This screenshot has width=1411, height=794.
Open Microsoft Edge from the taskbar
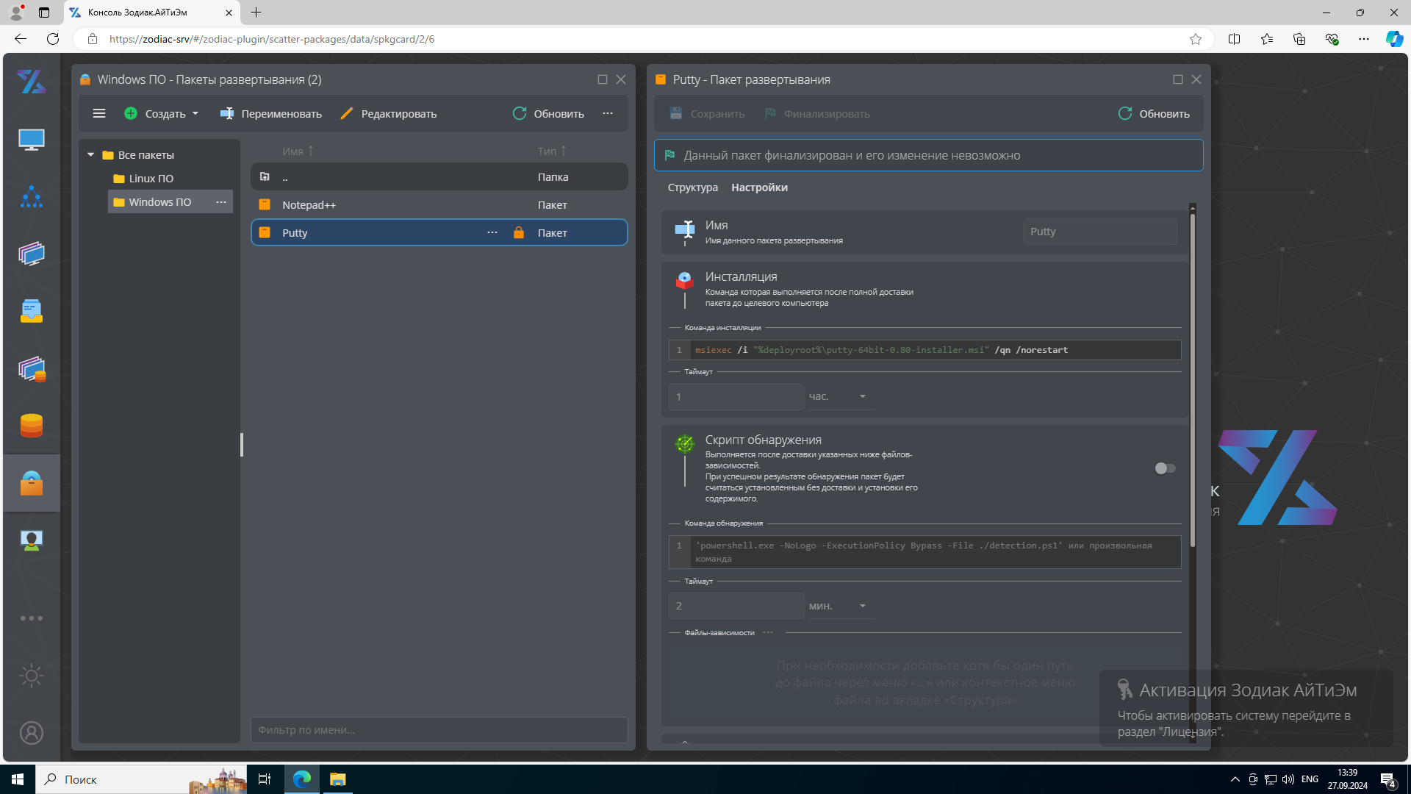pos(302,779)
